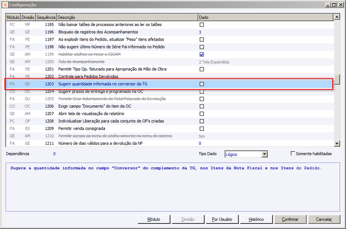Click sequence number 1207
Viewport: 346px width, 229px height.
click(49, 114)
